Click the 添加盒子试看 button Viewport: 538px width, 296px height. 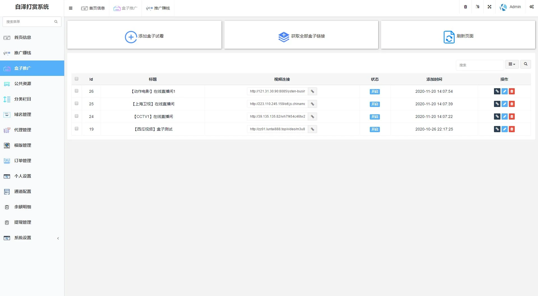[144, 36]
